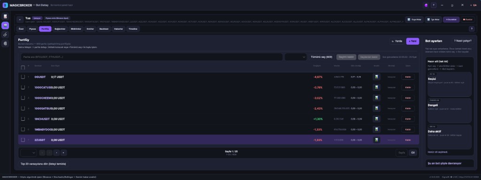Open the bottom sidebar settings icon
Screen dimensions: 481x180
pos(5,44)
